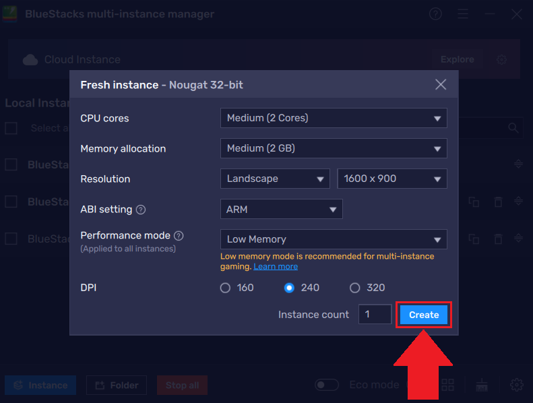Open Cloud Instance settings gear
The height and width of the screenshot is (403, 533).
click(x=501, y=60)
